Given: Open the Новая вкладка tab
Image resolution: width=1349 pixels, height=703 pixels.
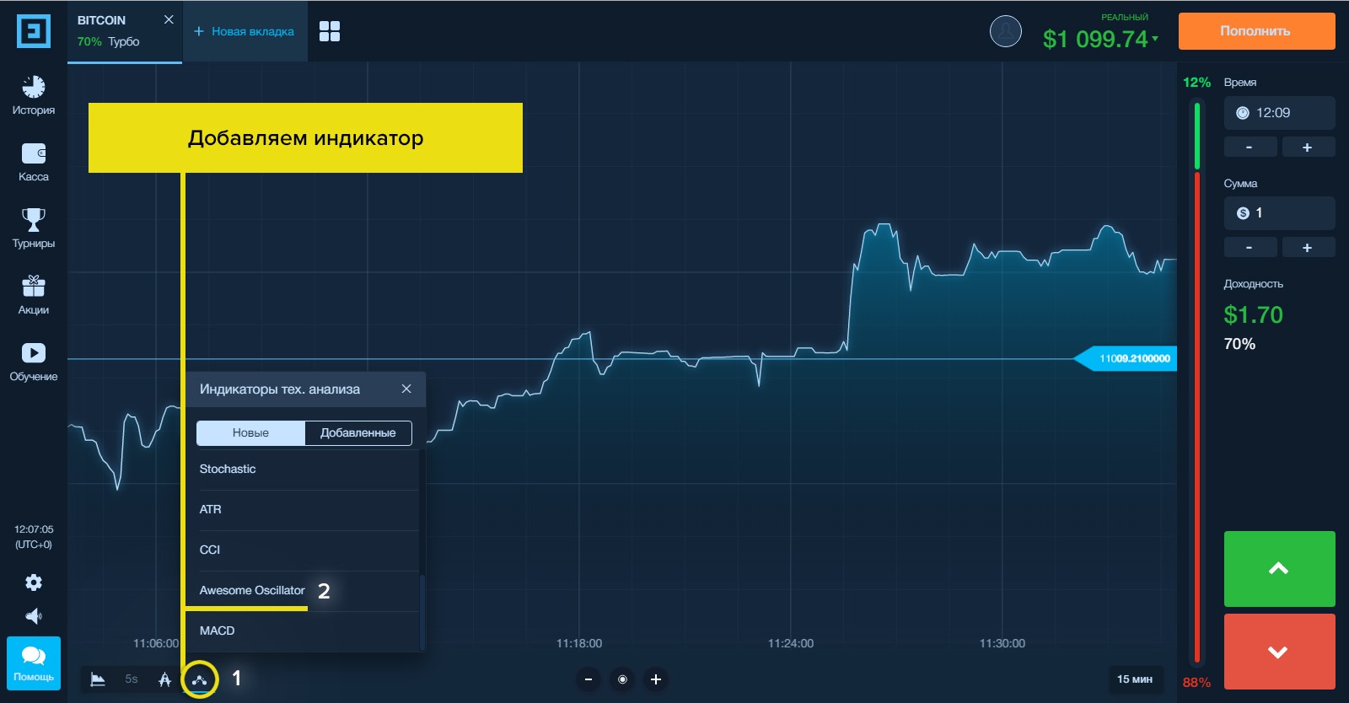Looking at the screenshot, I should pos(245,31).
